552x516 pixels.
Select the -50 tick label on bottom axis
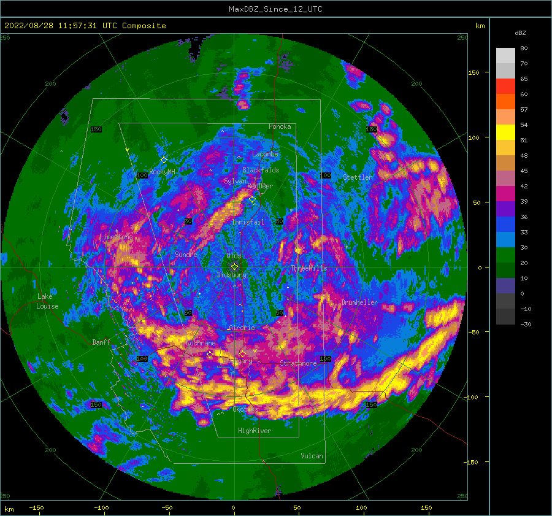click(x=167, y=507)
